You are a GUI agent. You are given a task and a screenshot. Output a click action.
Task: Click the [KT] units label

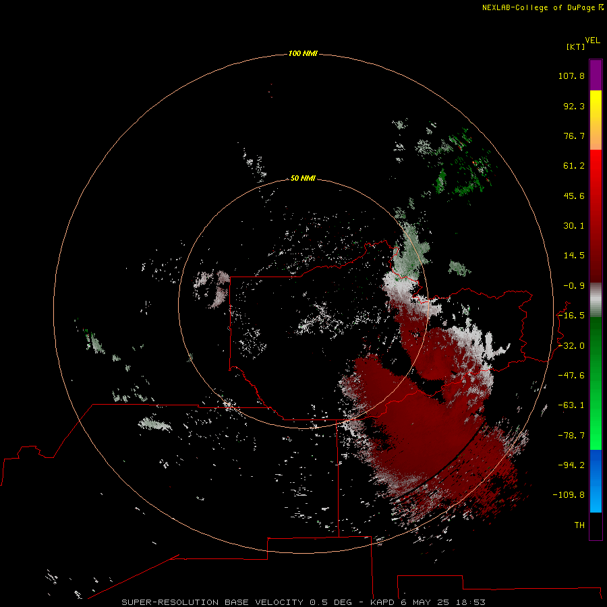click(x=576, y=47)
